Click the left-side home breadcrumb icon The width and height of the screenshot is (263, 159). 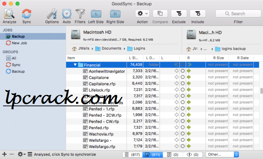click(x=74, y=49)
